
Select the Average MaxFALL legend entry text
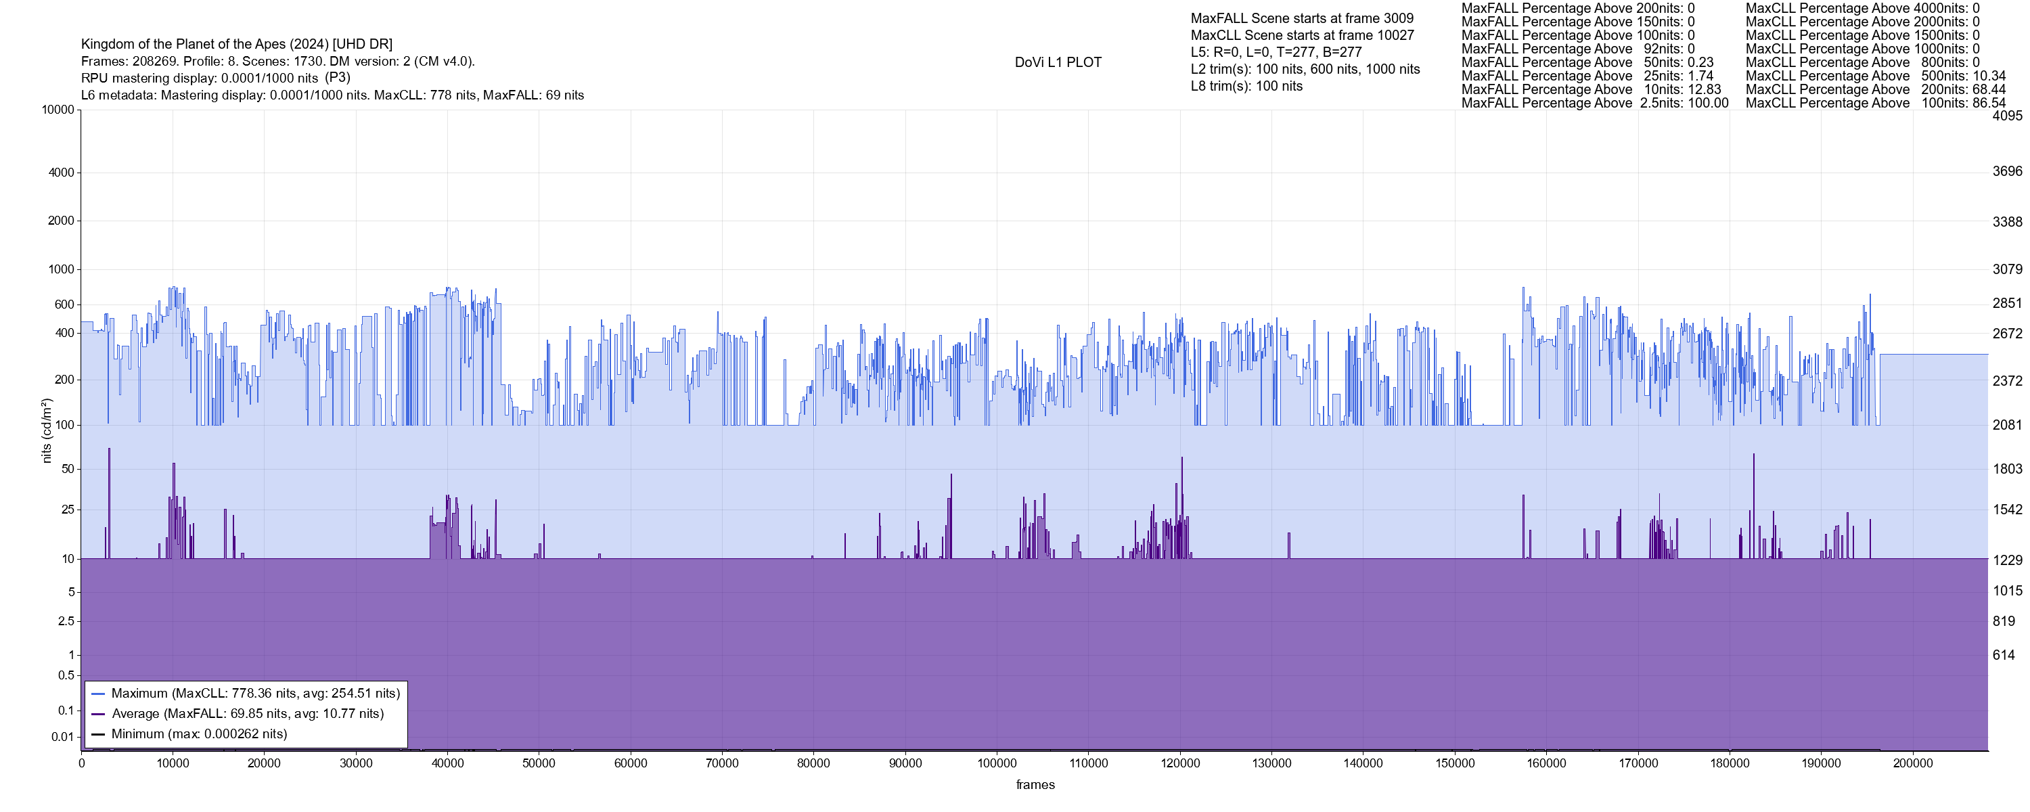[248, 715]
